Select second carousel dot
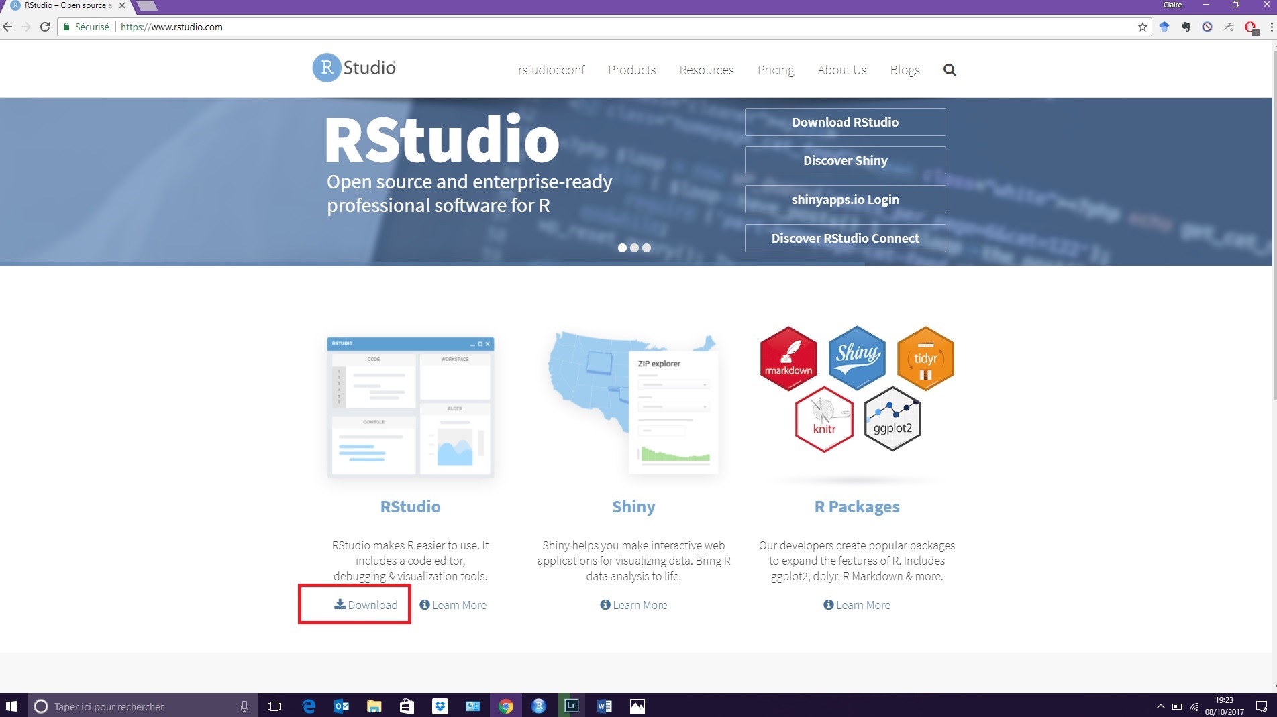 point(634,247)
